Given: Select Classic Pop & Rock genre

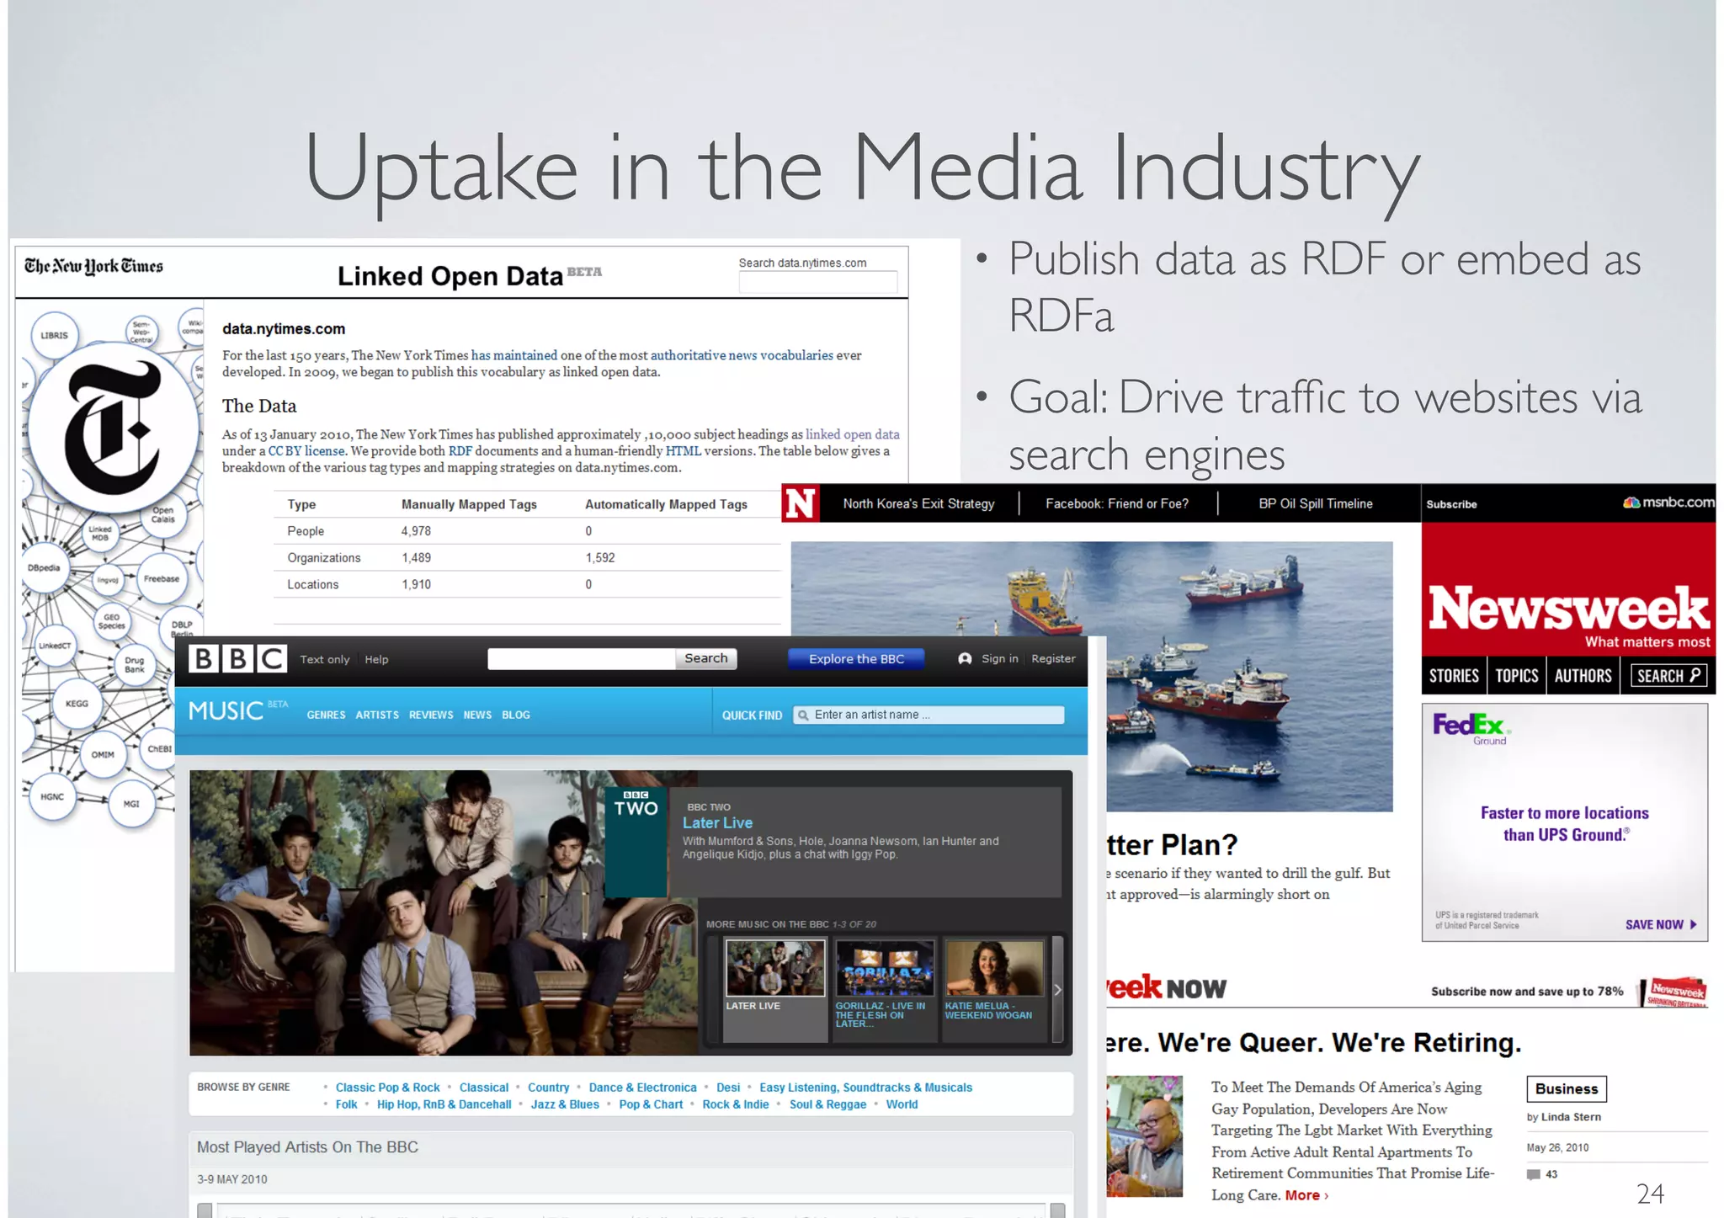Looking at the screenshot, I should (387, 1088).
